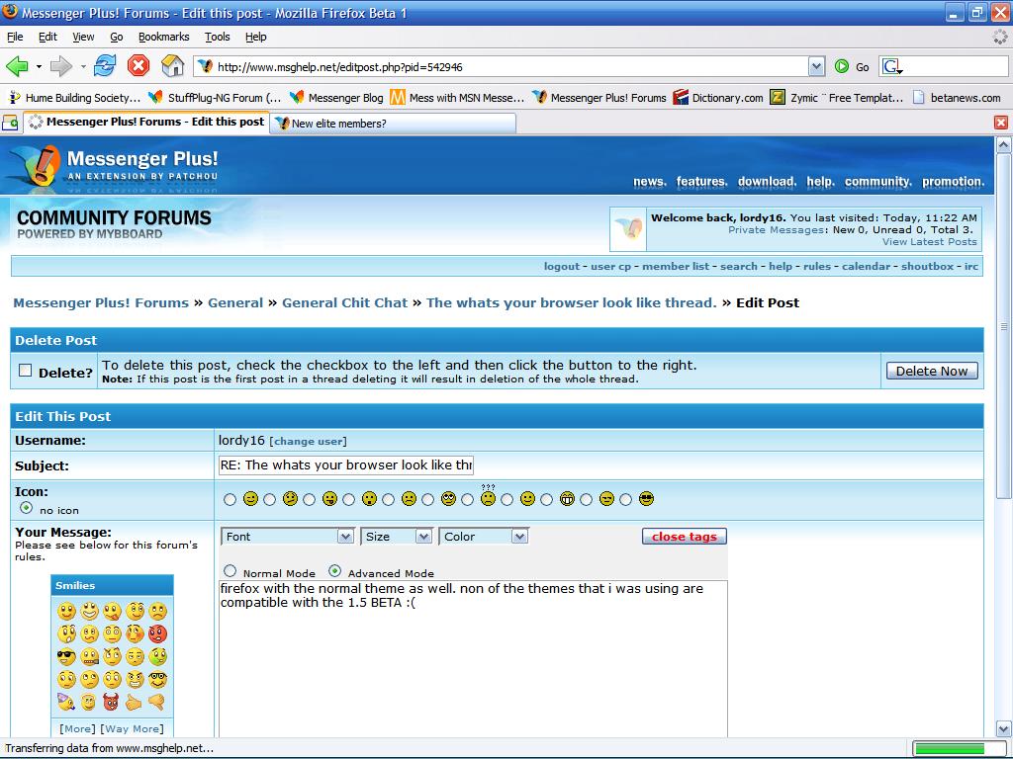This screenshot has height=759, width=1013.
Task: Insert the glasses-wearing nerd smiley from Smilies panel
Action: click(x=157, y=680)
